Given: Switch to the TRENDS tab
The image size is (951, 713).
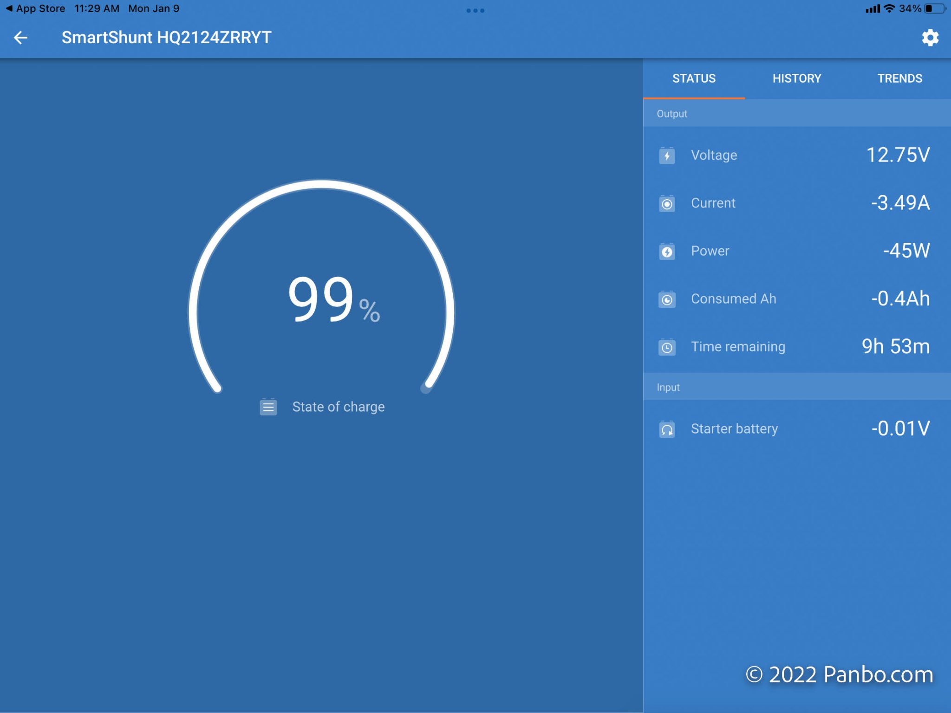Looking at the screenshot, I should [x=900, y=78].
